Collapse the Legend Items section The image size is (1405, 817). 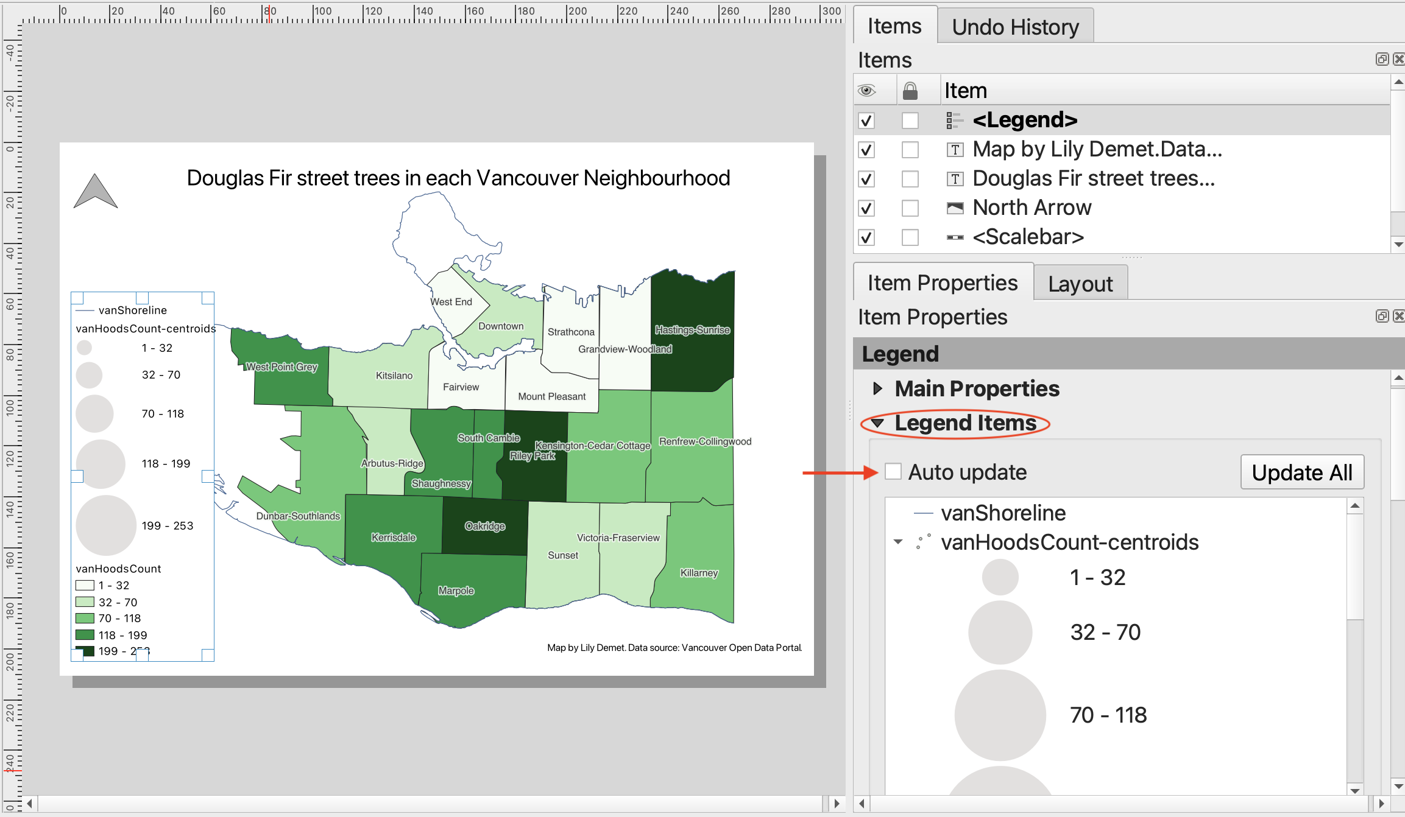click(877, 423)
